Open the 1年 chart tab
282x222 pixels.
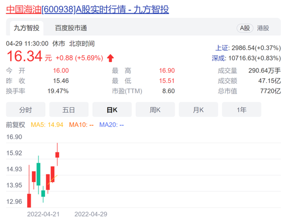tap(241, 109)
